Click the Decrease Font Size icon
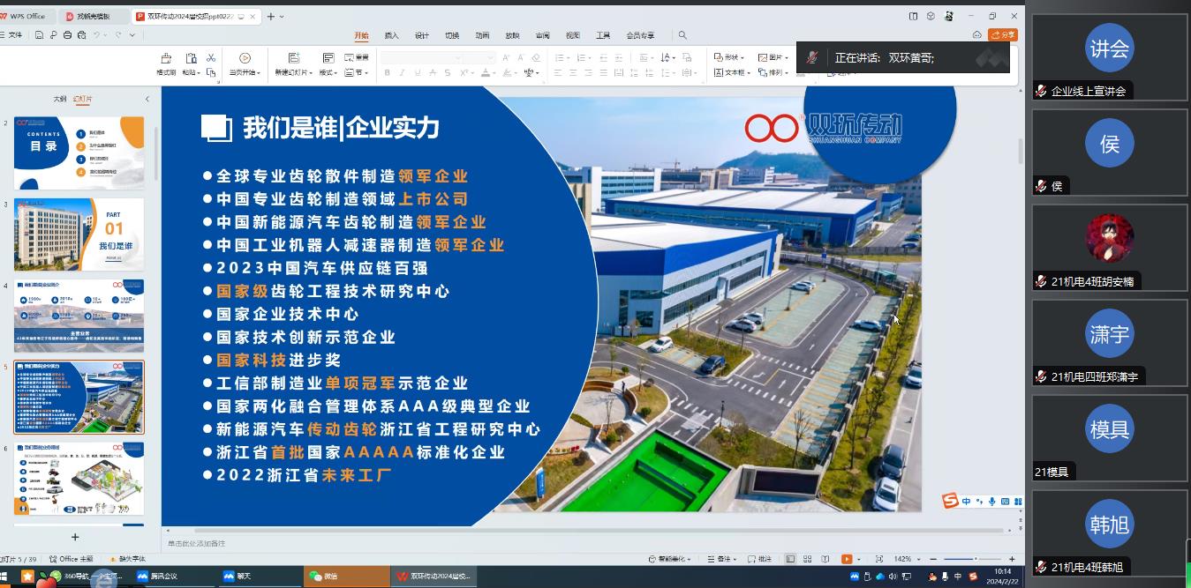Image resolution: width=1191 pixels, height=588 pixels. (x=521, y=57)
